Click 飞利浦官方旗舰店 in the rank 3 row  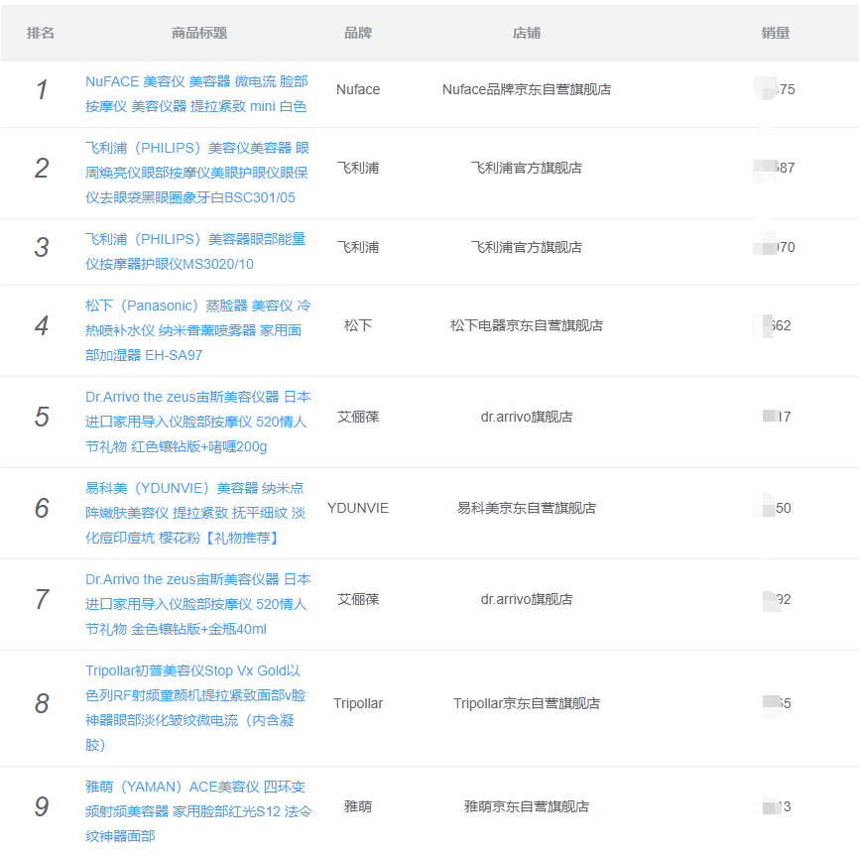527,247
